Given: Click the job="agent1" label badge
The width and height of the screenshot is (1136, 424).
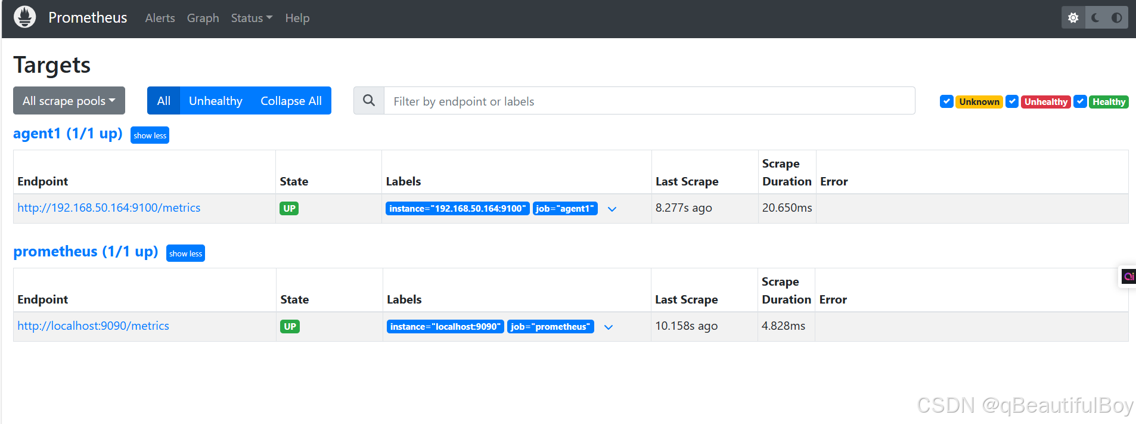Looking at the screenshot, I should point(565,208).
